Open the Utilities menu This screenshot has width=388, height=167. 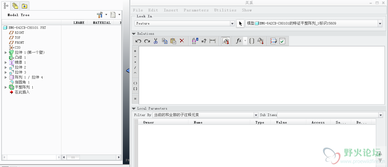(225, 10)
